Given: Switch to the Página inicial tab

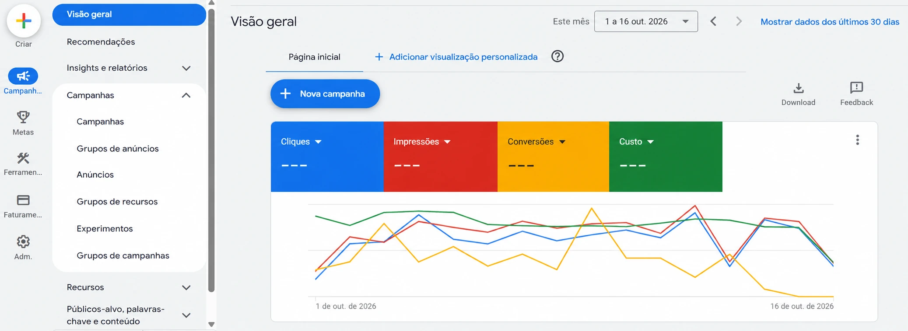Looking at the screenshot, I should point(315,57).
